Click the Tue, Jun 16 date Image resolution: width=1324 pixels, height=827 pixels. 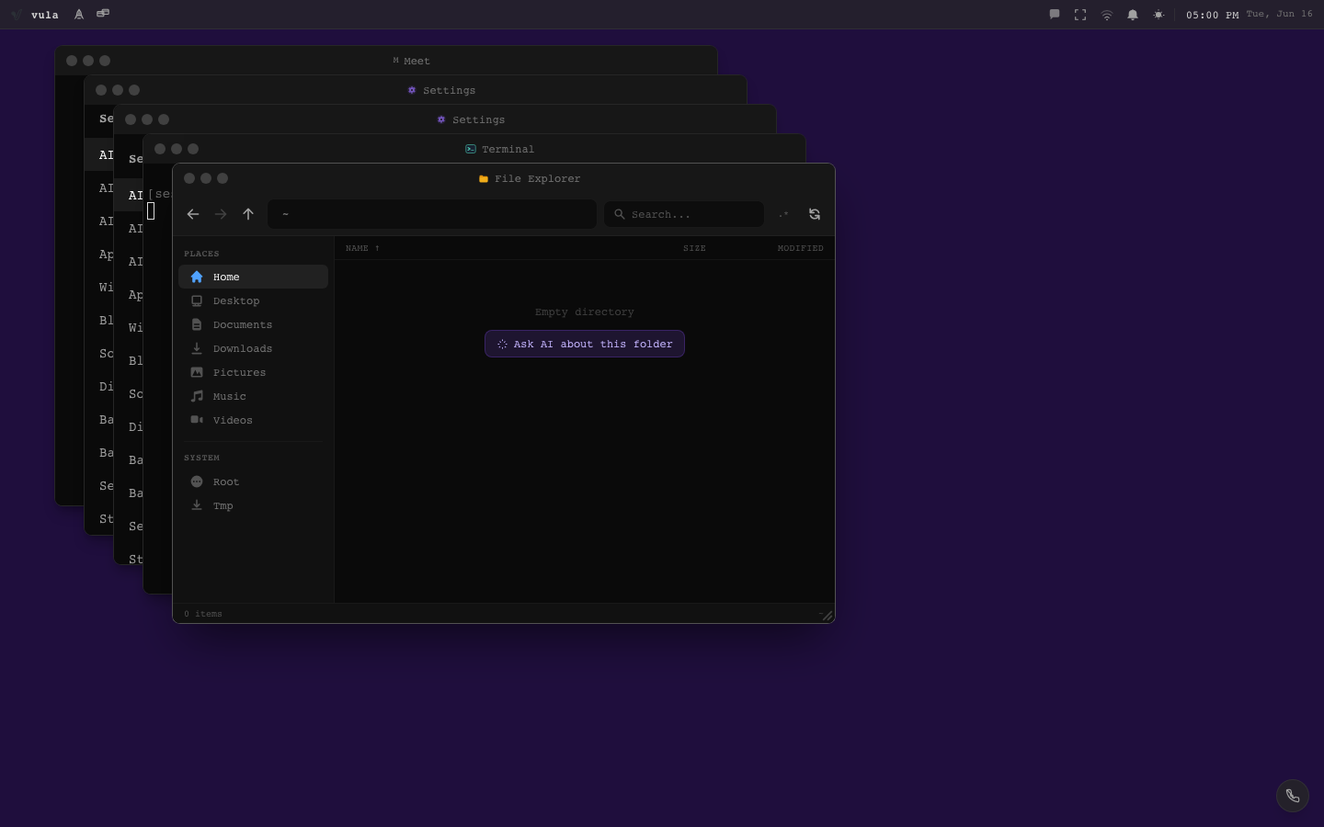coord(1279,14)
